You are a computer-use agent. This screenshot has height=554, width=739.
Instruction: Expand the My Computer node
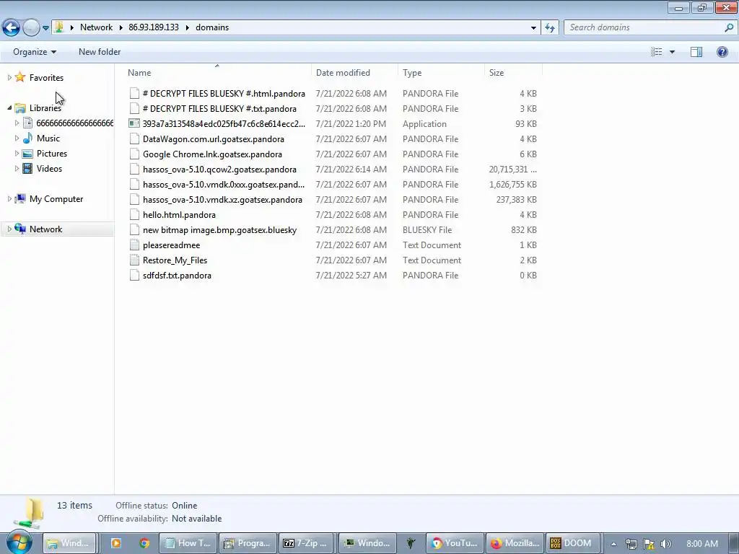9,199
